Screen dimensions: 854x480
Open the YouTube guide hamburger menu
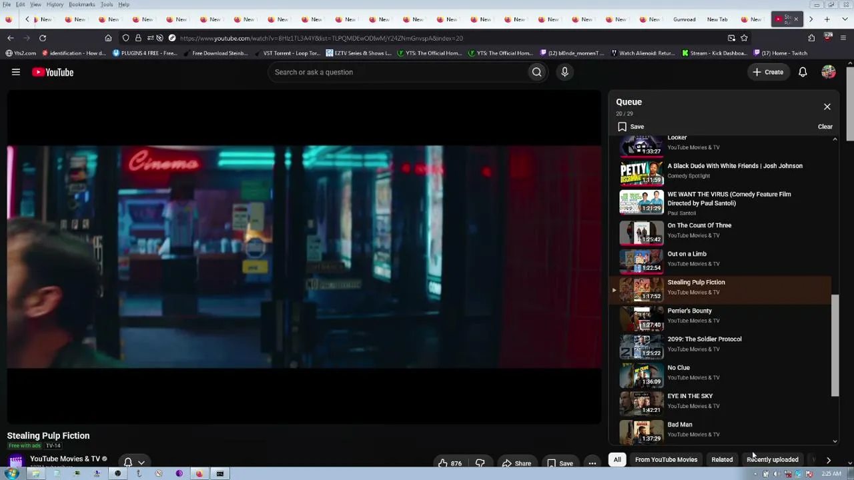[x=16, y=72]
